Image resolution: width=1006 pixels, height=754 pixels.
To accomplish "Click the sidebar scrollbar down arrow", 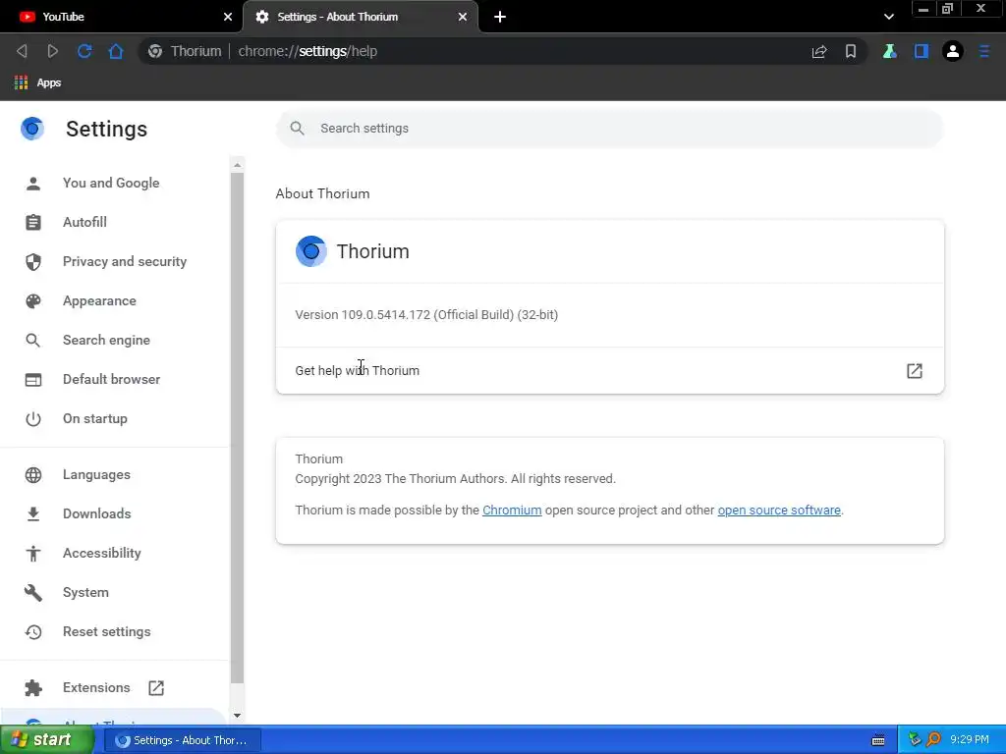I will click(238, 716).
